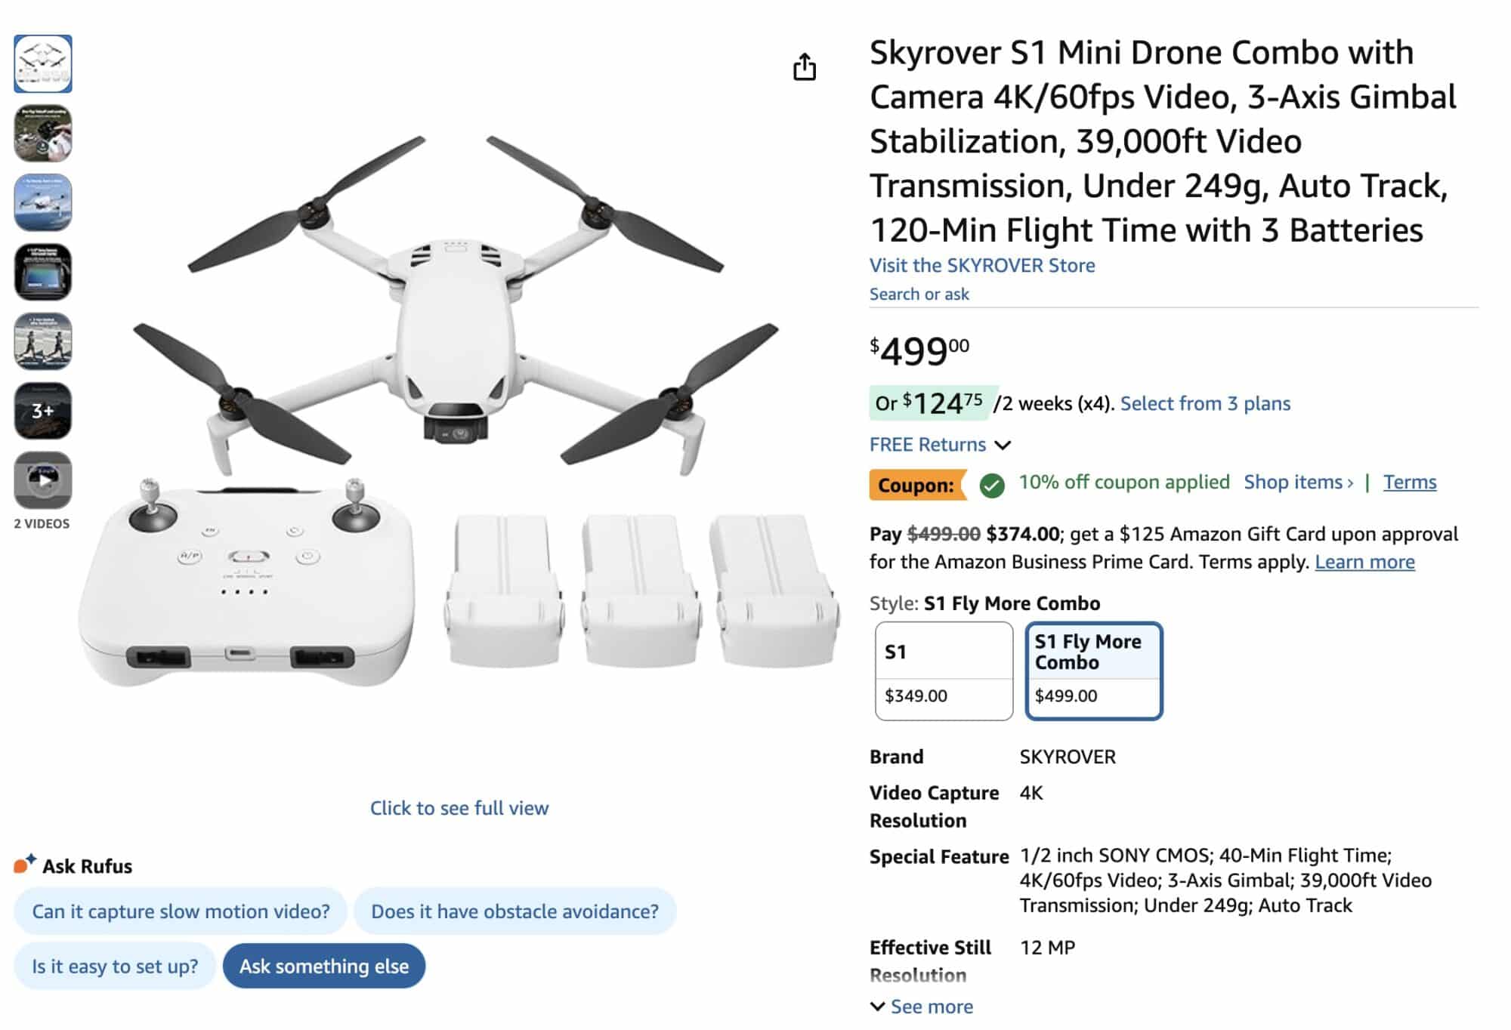1511x1030 pixels.
Task: Select the top drone kit thumbnail
Action: (43, 64)
